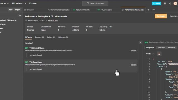Click the 'Ran today at 22:04:17' timestamp
Viewport: 178px width, 100px height.
pos(36,20)
